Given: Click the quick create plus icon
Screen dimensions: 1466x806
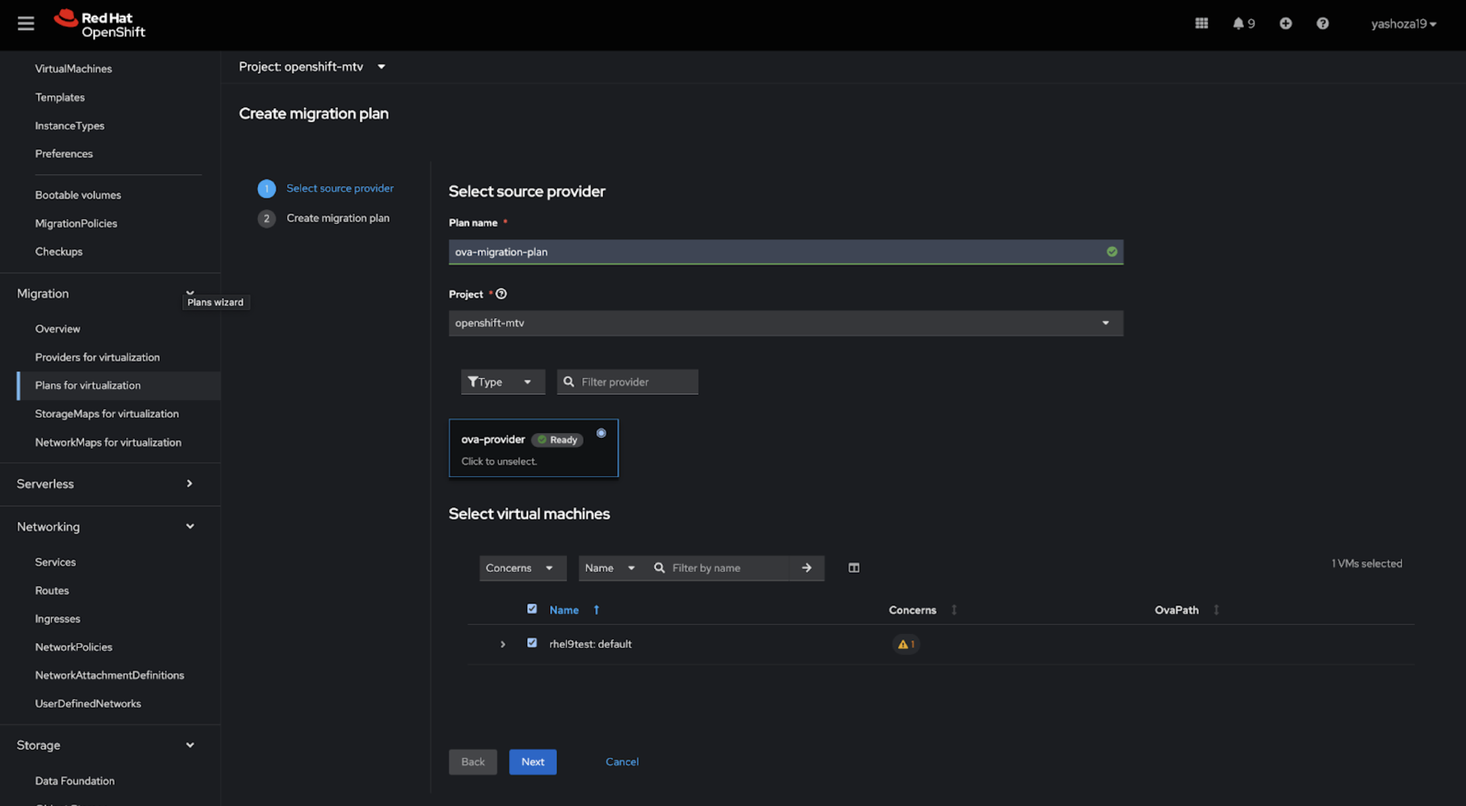Looking at the screenshot, I should coord(1285,24).
